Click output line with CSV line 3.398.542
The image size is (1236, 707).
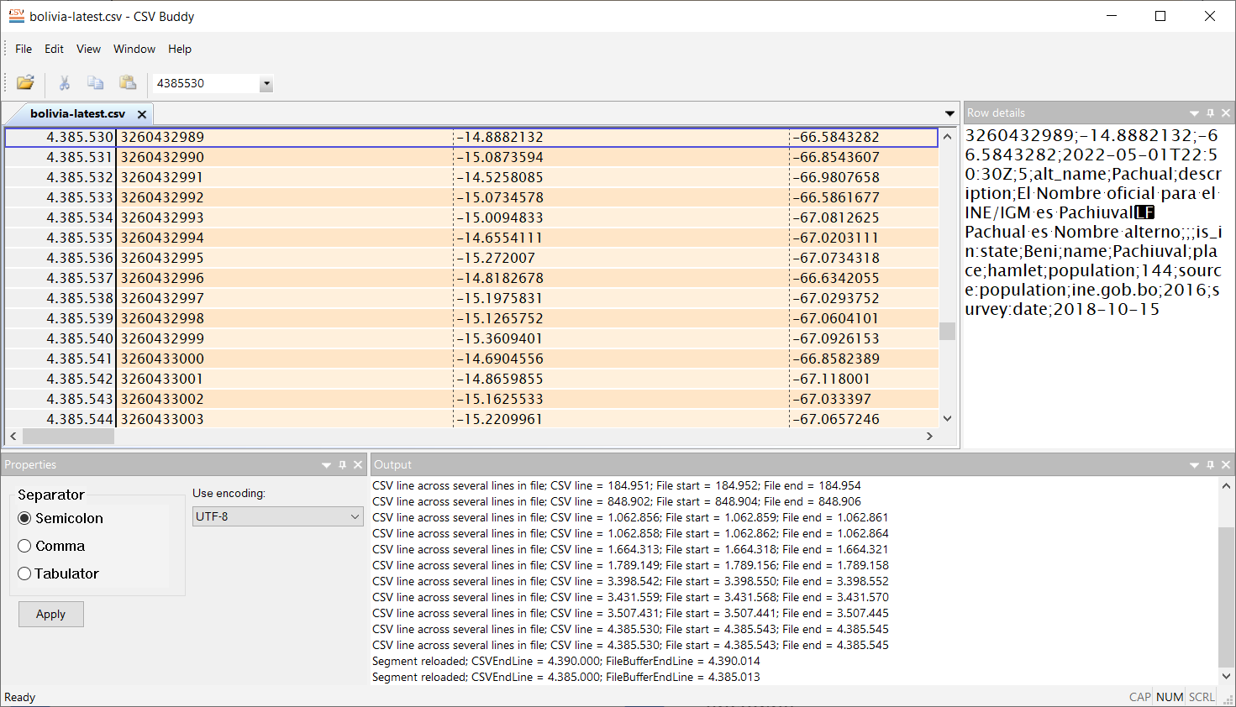click(630, 581)
